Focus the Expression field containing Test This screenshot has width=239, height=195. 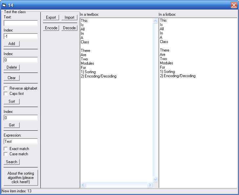pyautogui.click(x=21, y=141)
